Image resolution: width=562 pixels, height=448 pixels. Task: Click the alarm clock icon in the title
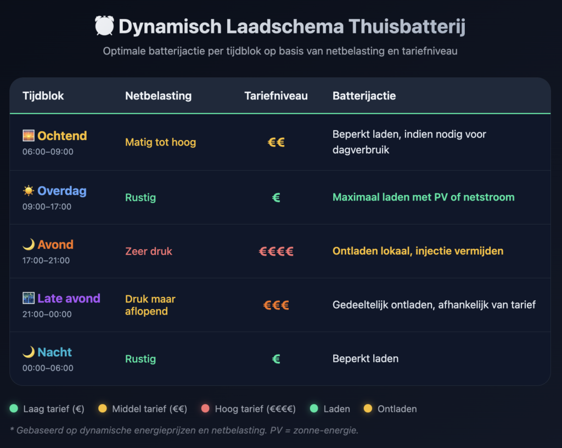click(104, 26)
